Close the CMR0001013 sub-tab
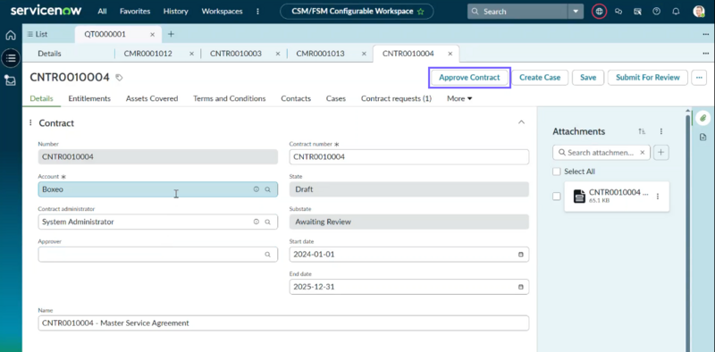The width and height of the screenshot is (715, 352). tap(364, 54)
